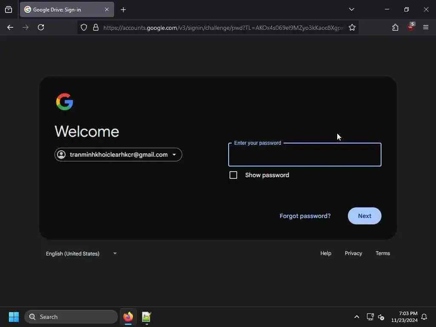Expand the list all tabs chevron
This screenshot has width=436, height=327.
click(351, 9)
